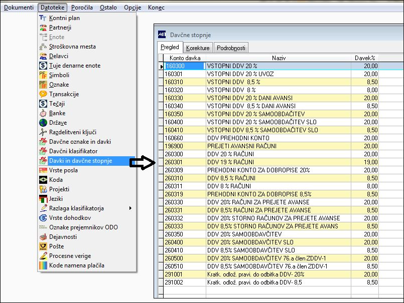404x303 pixels.
Task: Switch to the Podrobnosti tab
Action: 231,48
